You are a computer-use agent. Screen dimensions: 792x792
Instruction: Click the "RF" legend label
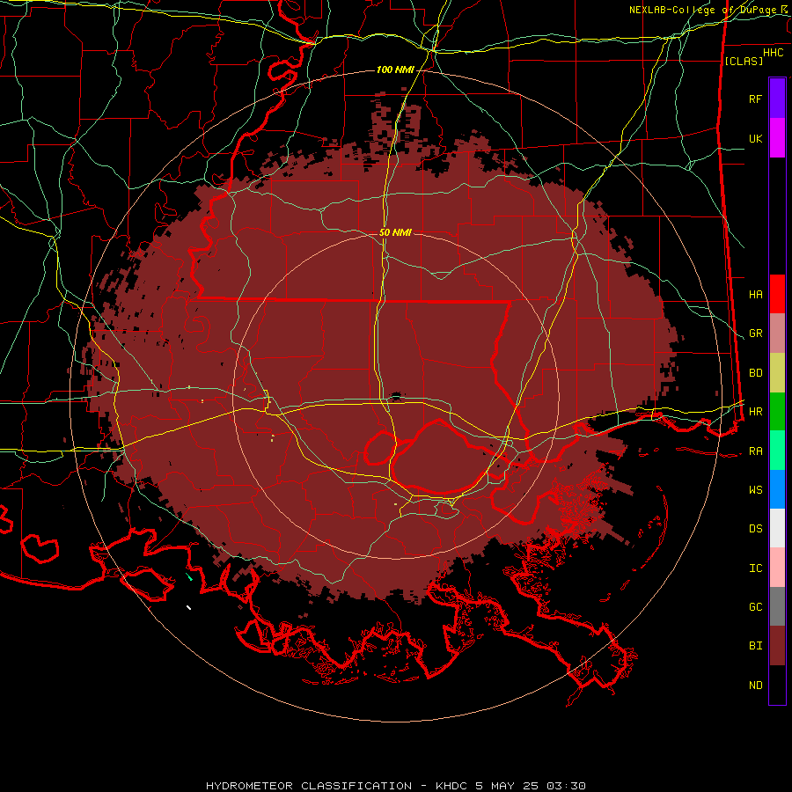tap(755, 99)
